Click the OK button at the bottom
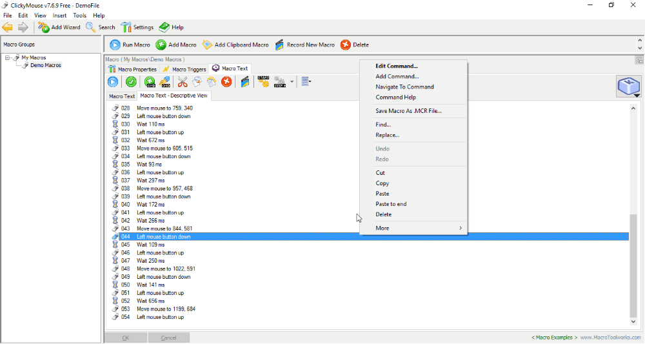 tap(126, 338)
